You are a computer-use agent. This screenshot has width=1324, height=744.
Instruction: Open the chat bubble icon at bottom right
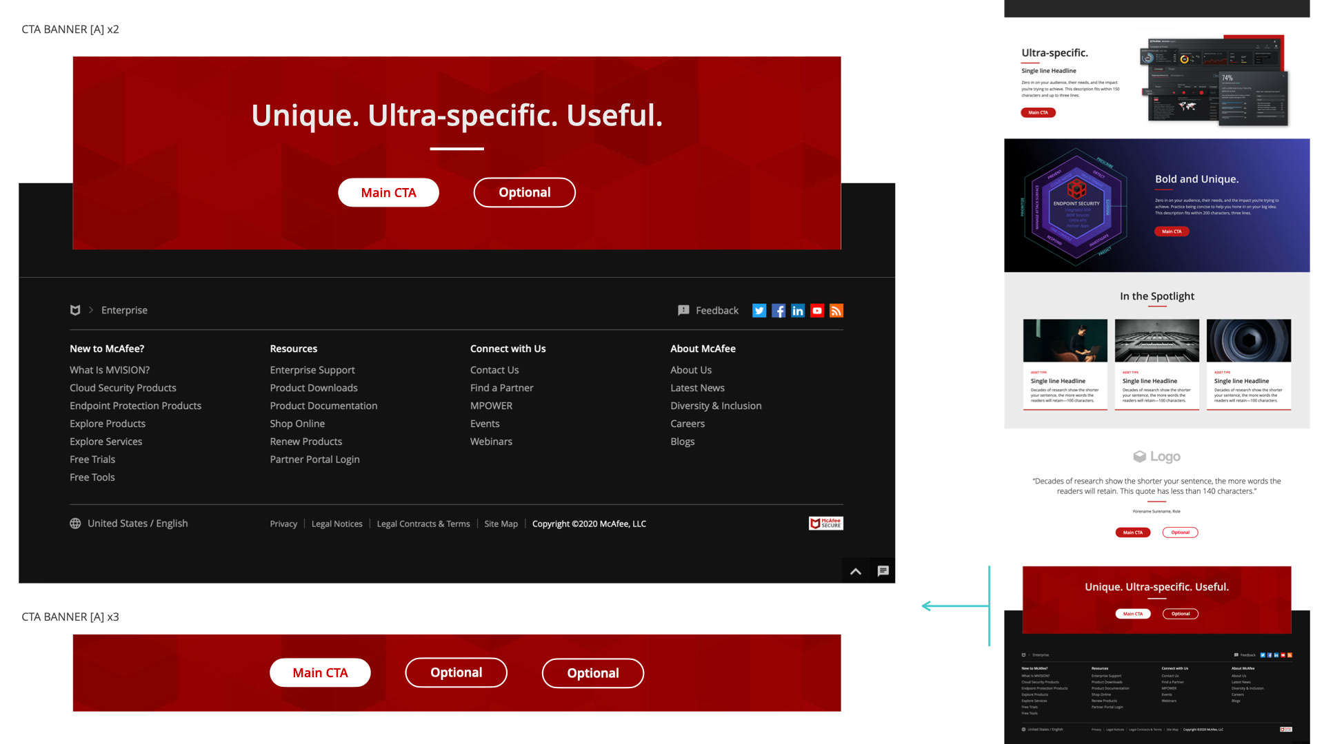(x=883, y=571)
